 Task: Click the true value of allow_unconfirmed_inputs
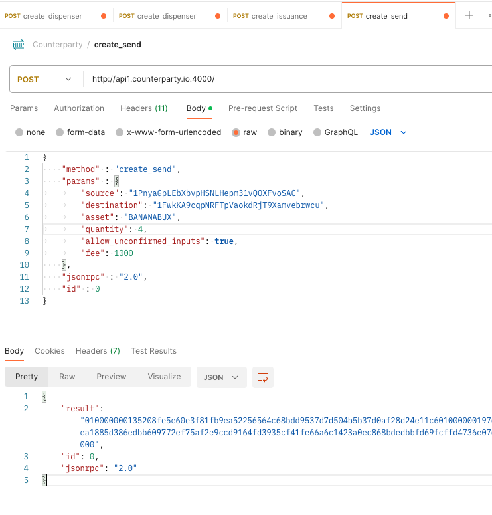[x=224, y=241]
